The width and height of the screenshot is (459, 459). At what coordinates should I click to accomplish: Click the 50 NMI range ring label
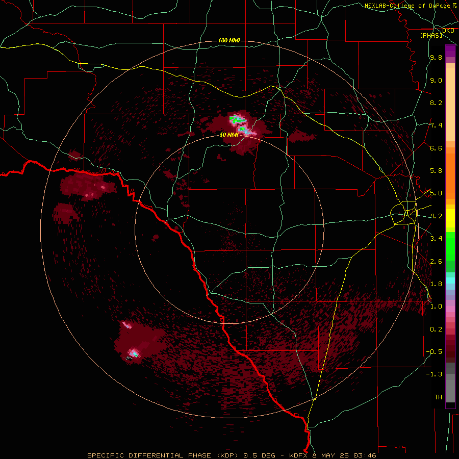pos(229,135)
